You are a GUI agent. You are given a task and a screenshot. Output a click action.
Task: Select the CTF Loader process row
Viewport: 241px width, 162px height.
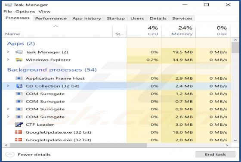click(116, 125)
